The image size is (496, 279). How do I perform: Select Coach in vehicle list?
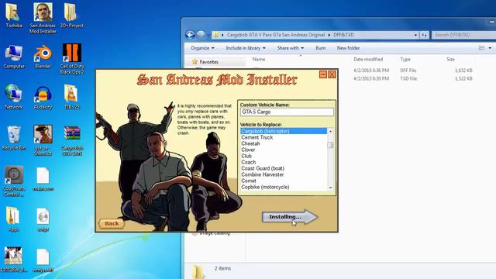[284, 162]
